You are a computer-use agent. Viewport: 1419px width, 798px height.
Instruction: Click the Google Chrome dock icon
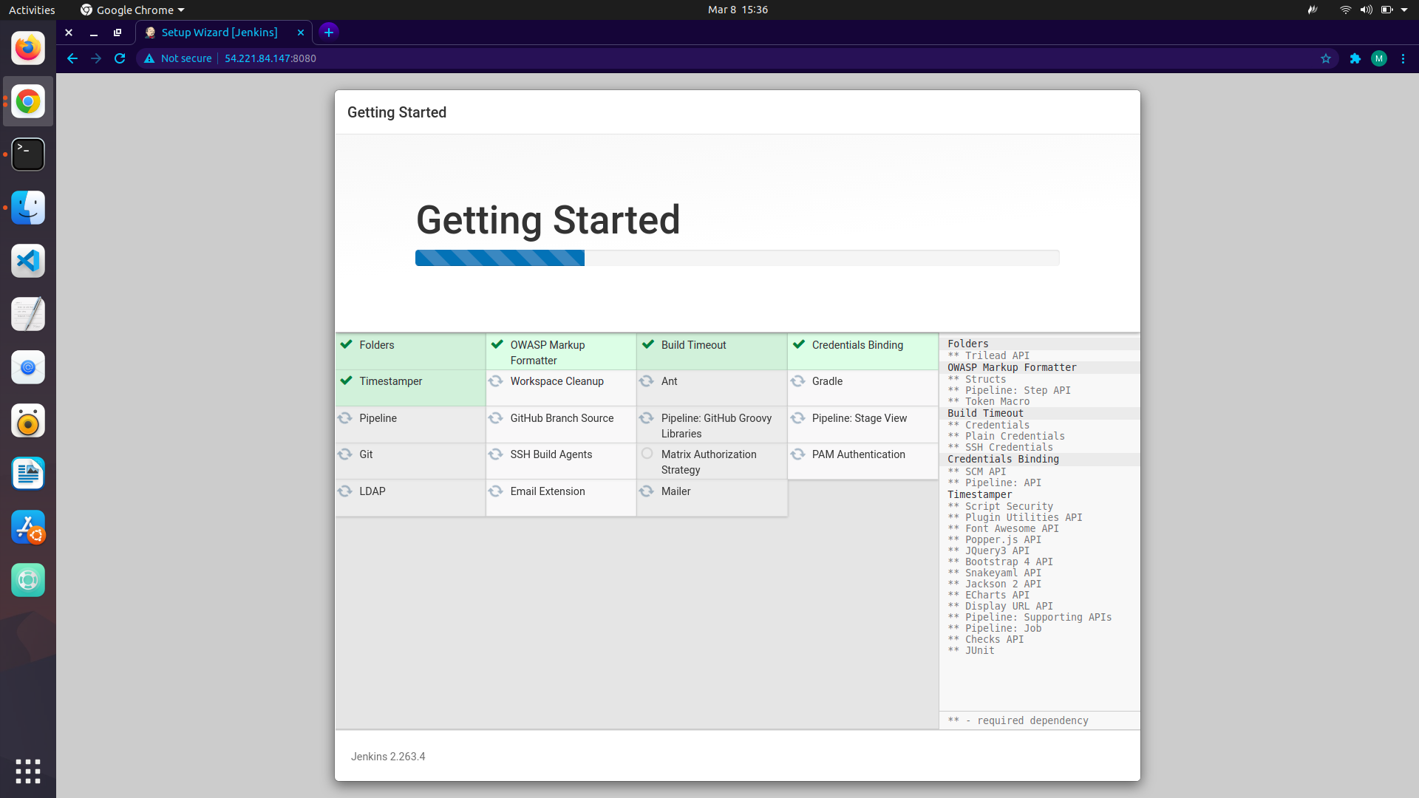(x=28, y=102)
